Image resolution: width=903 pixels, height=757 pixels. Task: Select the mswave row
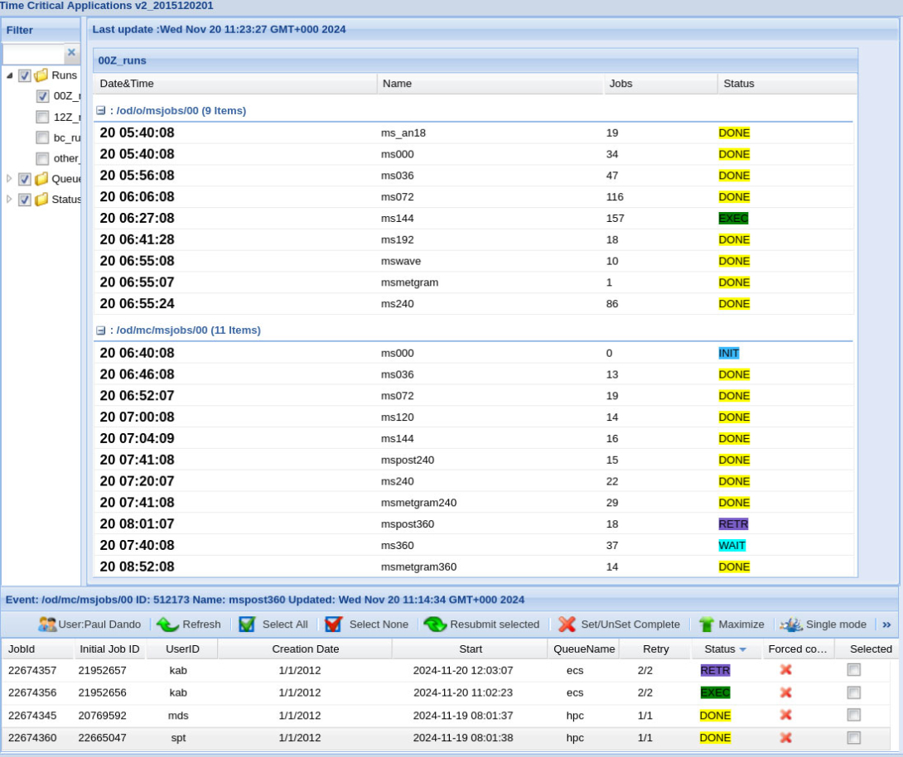[x=473, y=261]
